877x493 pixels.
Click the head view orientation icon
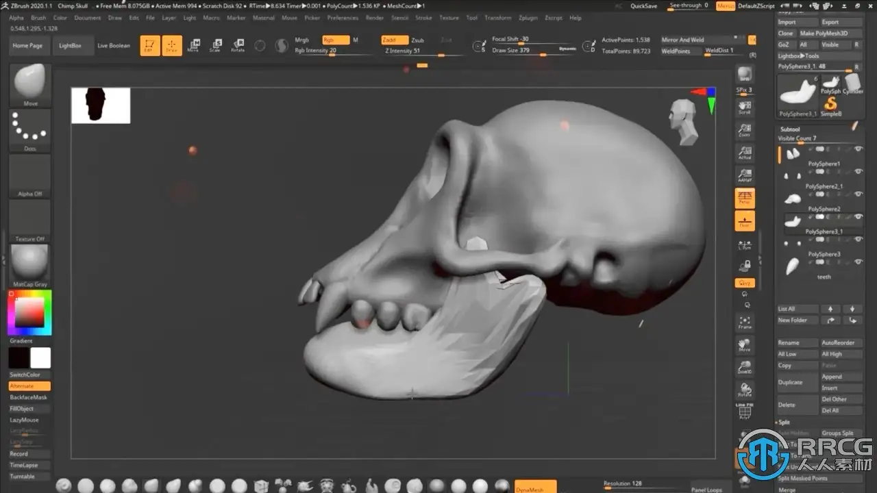tap(682, 121)
